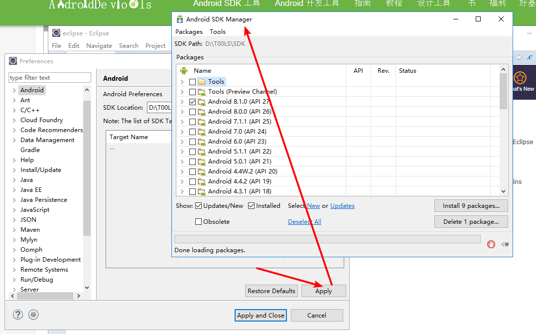Check Android 6.0 (API 23) checkbox
This screenshot has height=334, width=536.
point(192,142)
